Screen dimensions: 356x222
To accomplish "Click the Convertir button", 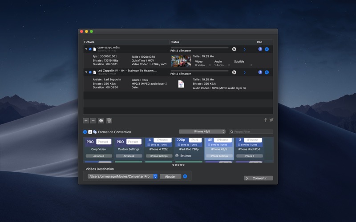I will [259, 178].
